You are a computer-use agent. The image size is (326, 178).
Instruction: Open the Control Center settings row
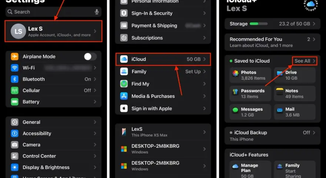coord(54,156)
